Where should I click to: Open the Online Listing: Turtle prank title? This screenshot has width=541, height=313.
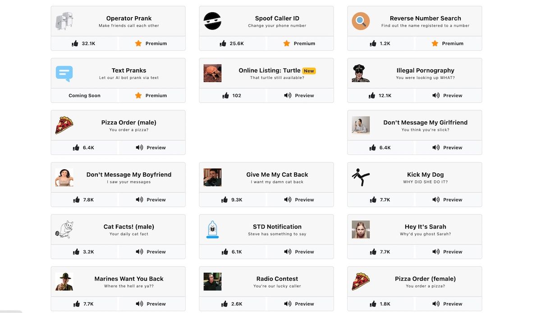click(x=270, y=71)
